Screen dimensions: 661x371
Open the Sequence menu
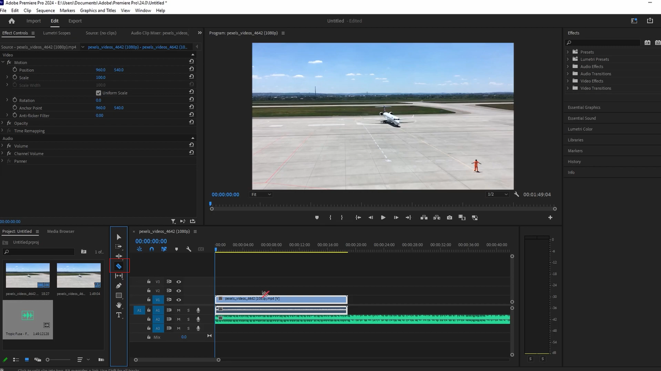[x=45, y=10]
